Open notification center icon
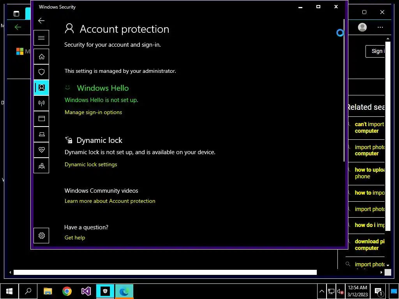The width and height of the screenshot is (399, 299). pos(379,292)
